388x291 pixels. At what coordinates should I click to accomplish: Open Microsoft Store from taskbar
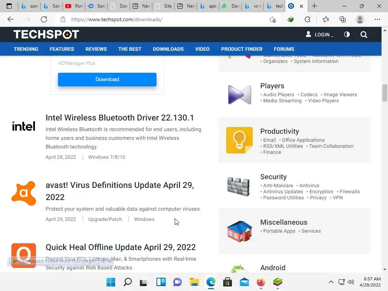click(227, 282)
